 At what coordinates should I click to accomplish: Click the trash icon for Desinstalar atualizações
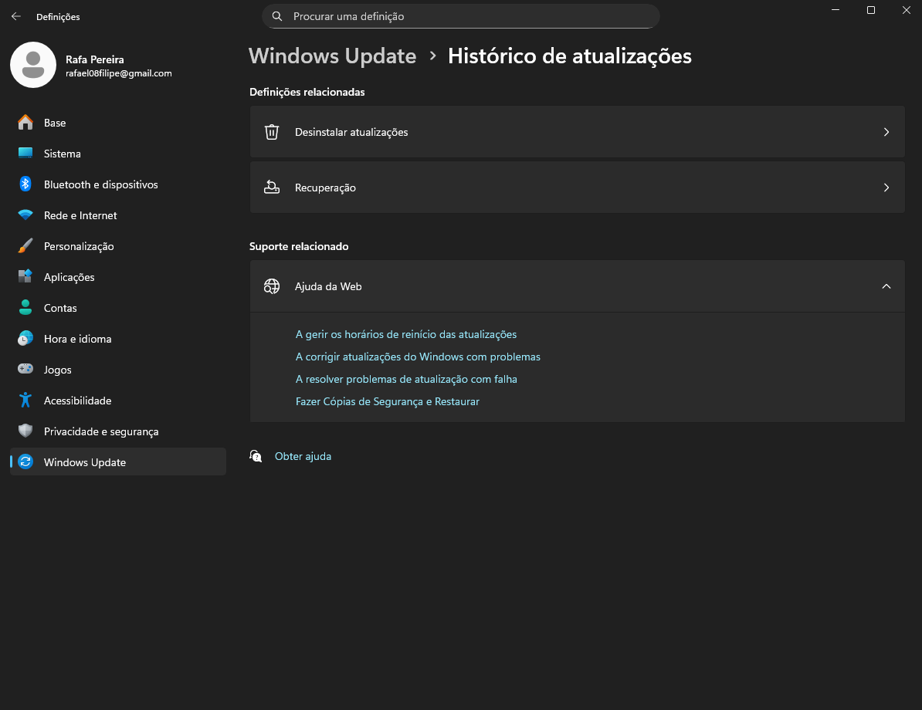click(272, 132)
